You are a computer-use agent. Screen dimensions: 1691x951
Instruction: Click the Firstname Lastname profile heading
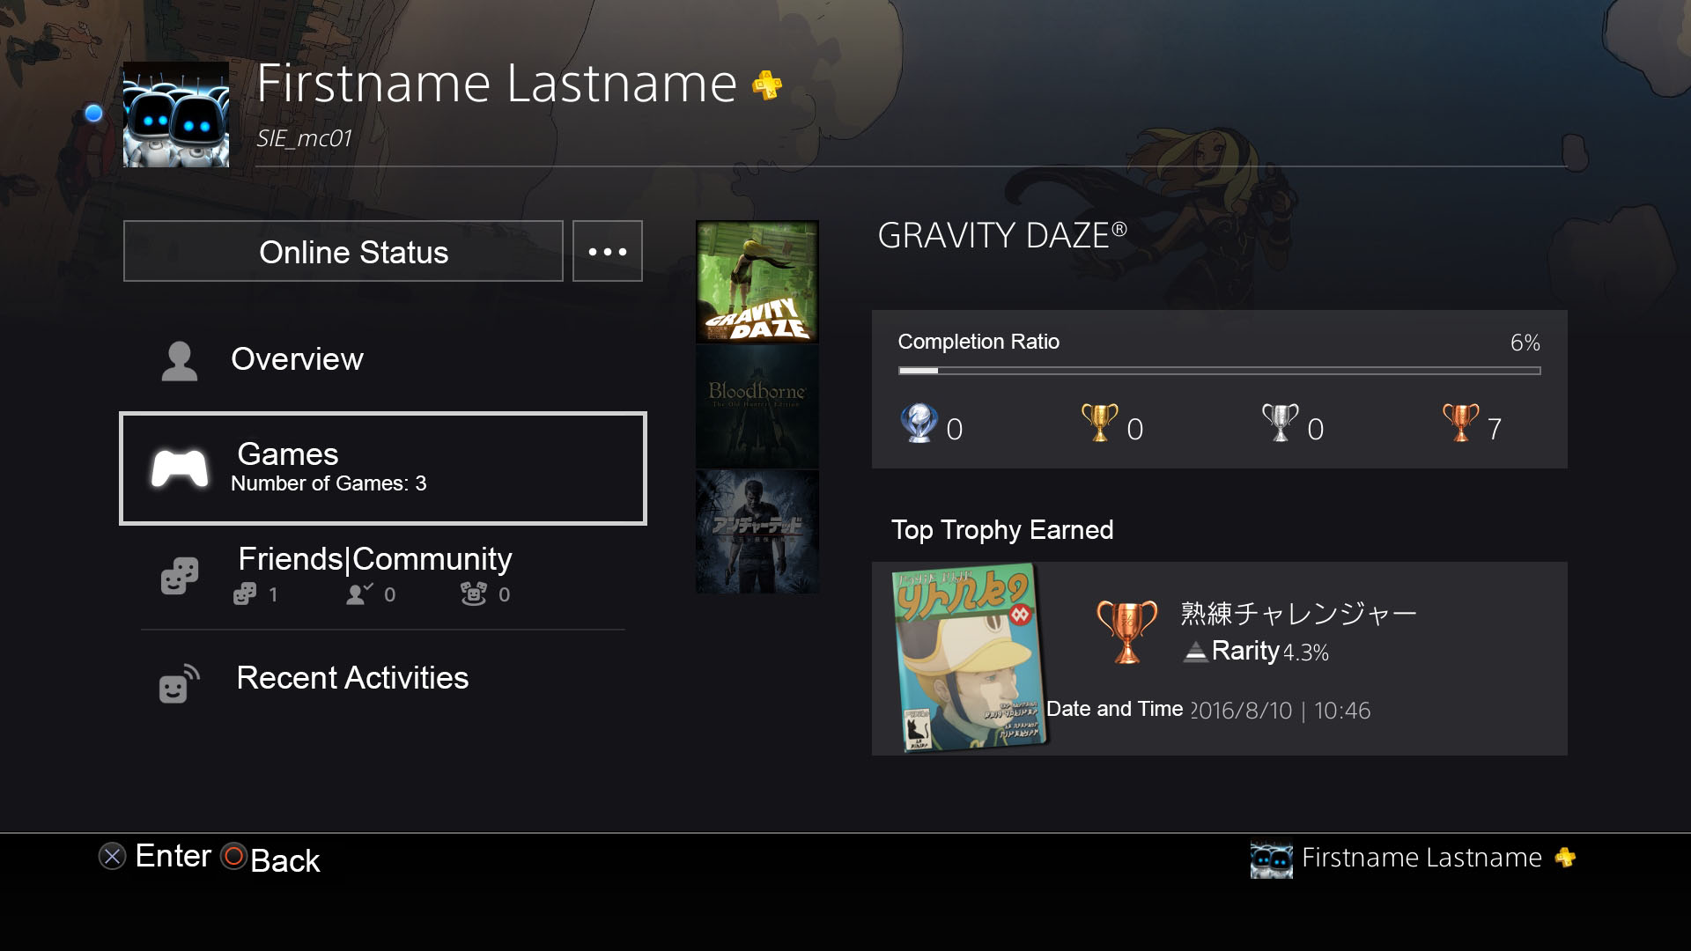coord(497,84)
